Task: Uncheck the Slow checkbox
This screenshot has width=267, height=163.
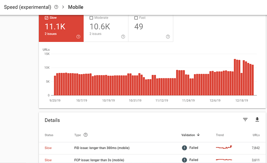Action: [46, 18]
